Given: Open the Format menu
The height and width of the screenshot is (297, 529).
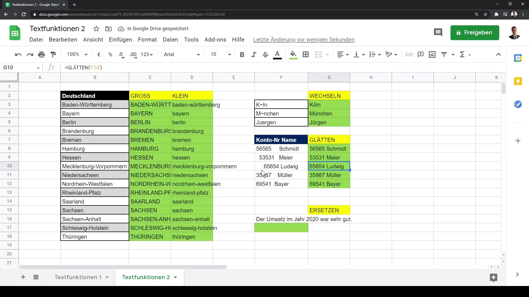Looking at the screenshot, I should point(147,40).
